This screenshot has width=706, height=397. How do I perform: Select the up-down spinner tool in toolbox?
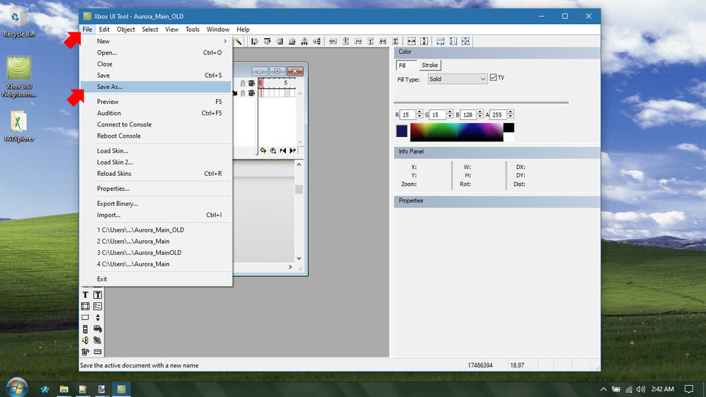pyautogui.click(x=97, y=318)
